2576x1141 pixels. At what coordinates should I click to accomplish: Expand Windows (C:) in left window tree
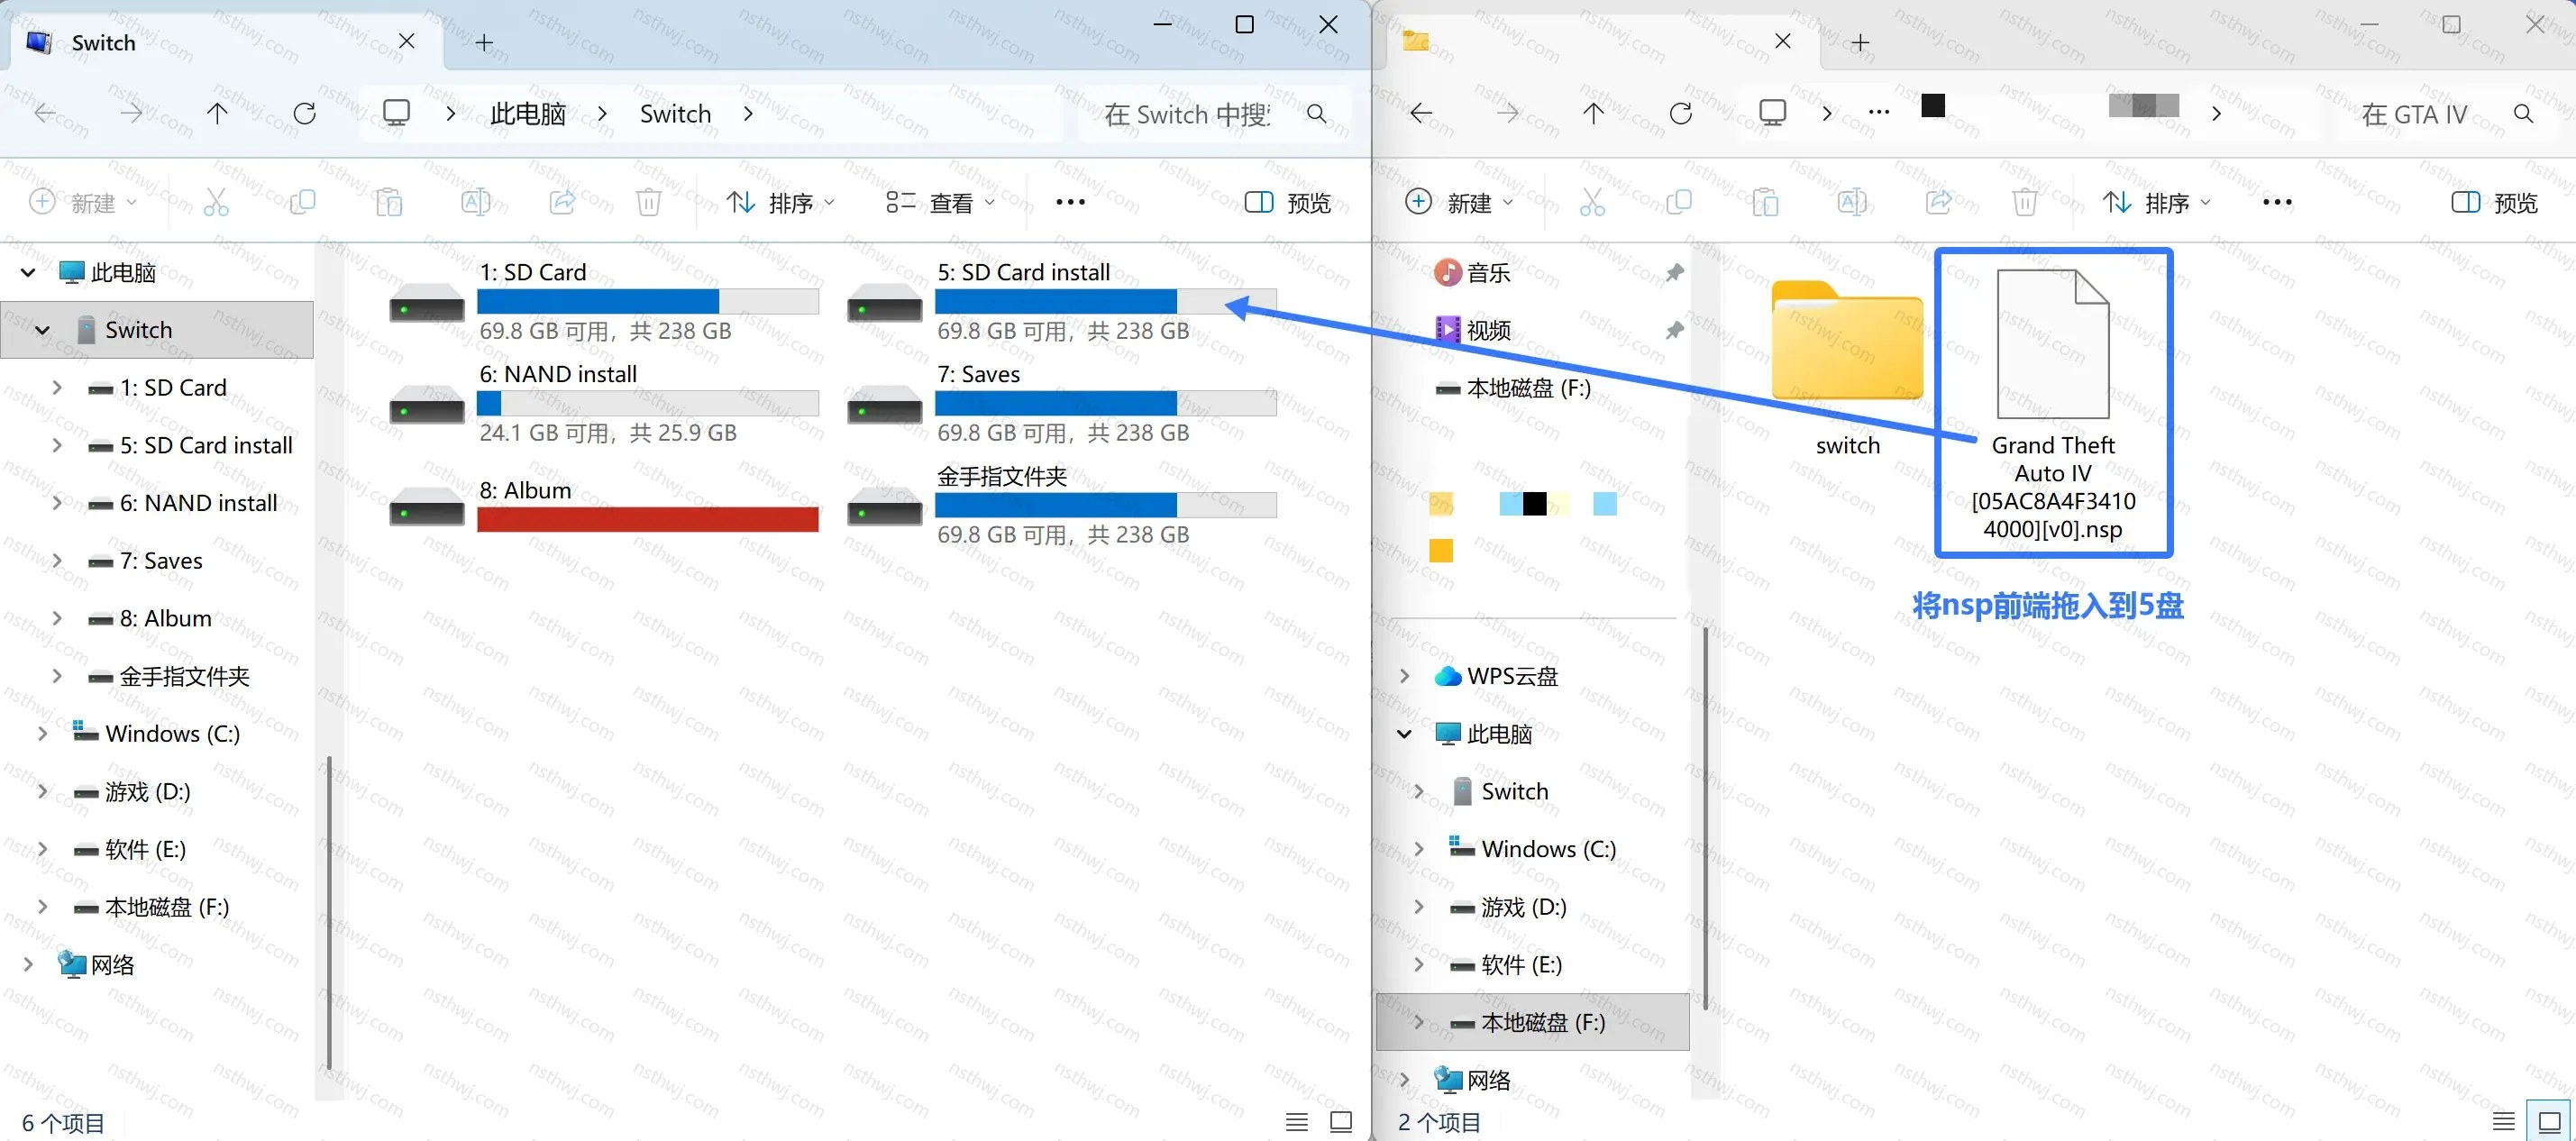click(x=42, y=733)
